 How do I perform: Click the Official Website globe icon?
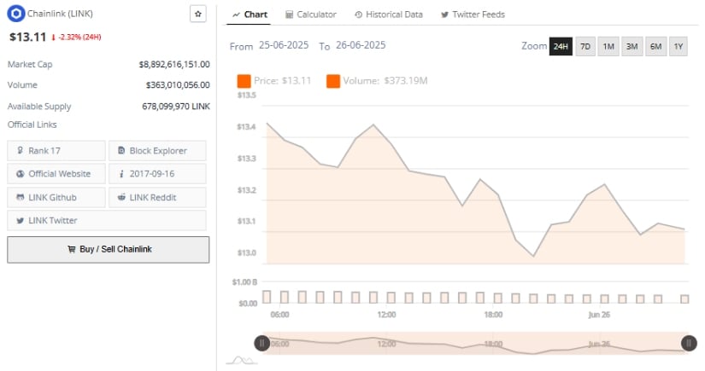21,174
